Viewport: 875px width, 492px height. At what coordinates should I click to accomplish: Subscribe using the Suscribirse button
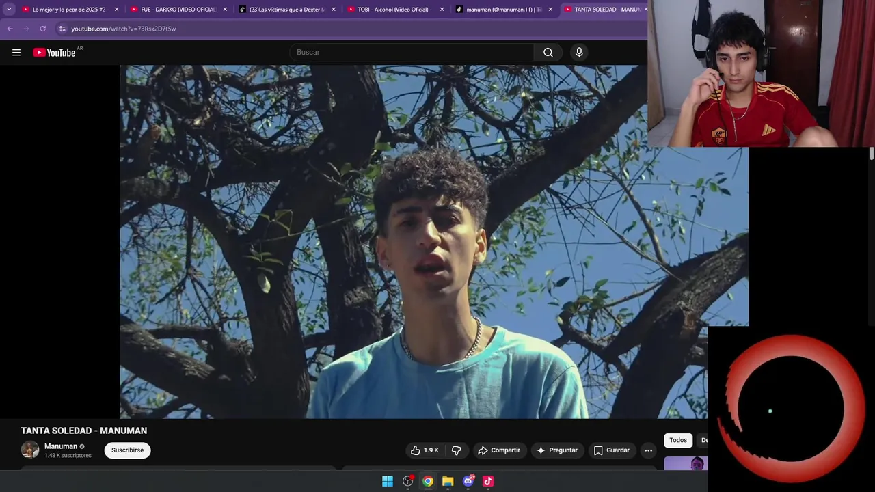click(127, 450)
